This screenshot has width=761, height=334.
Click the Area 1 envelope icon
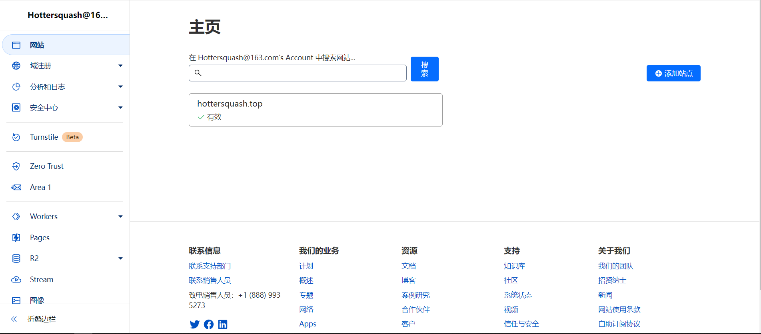[16, 188]
